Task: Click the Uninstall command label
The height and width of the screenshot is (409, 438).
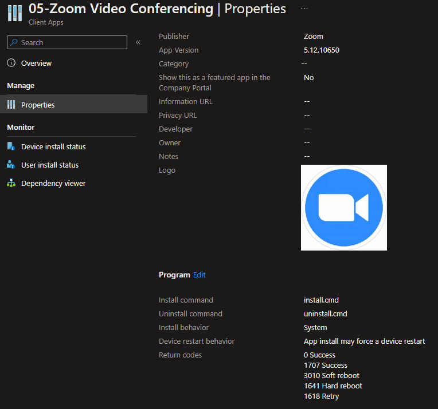Action: pos(190,313)
